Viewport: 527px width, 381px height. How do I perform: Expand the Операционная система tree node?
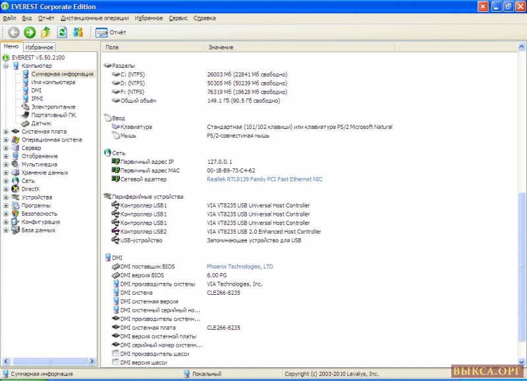point(6,140)
